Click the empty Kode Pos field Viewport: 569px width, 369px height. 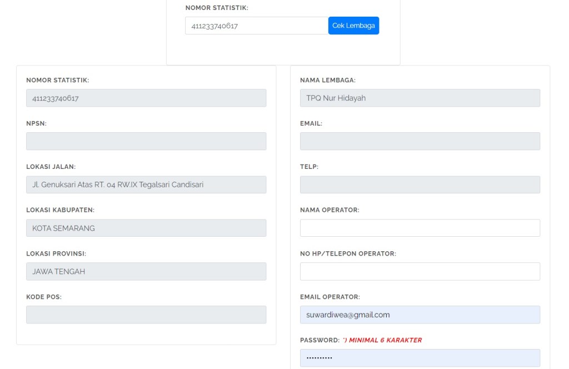pos(146,315)
